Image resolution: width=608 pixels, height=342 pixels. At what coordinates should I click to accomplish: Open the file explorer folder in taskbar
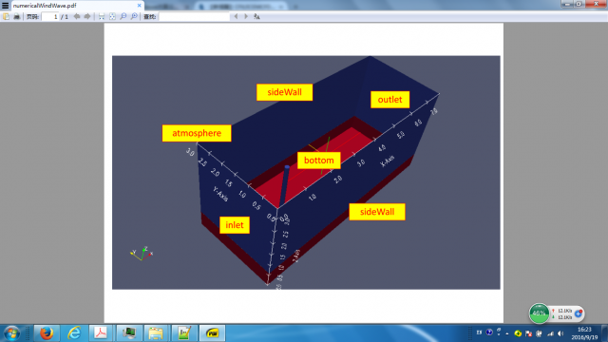[x=156, y=333]
